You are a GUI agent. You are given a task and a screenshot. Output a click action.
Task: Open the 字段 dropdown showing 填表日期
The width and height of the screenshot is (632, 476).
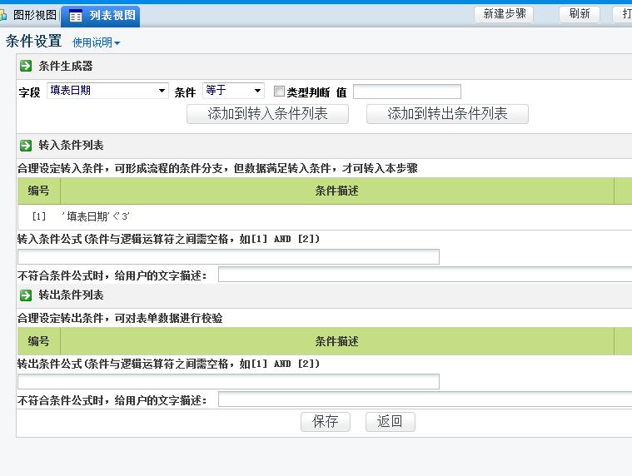[x=107, y=91]
